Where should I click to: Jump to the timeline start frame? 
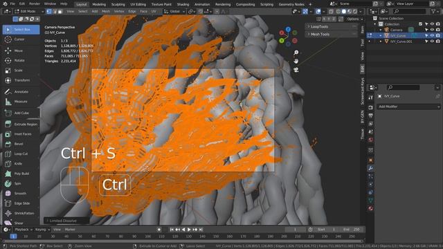point(172,230)
